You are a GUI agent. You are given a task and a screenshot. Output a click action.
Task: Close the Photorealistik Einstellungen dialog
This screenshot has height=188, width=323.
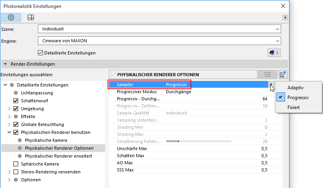(x=282, y=6)
